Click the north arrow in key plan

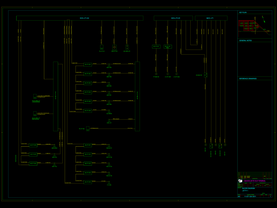(263, 19)
